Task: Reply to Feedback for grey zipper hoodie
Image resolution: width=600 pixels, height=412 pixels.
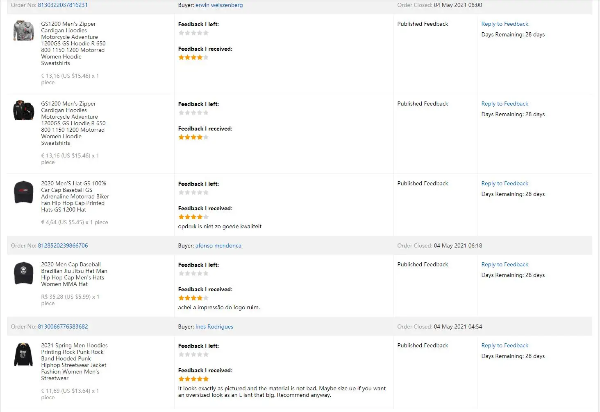Action: (x=505, y=24)
